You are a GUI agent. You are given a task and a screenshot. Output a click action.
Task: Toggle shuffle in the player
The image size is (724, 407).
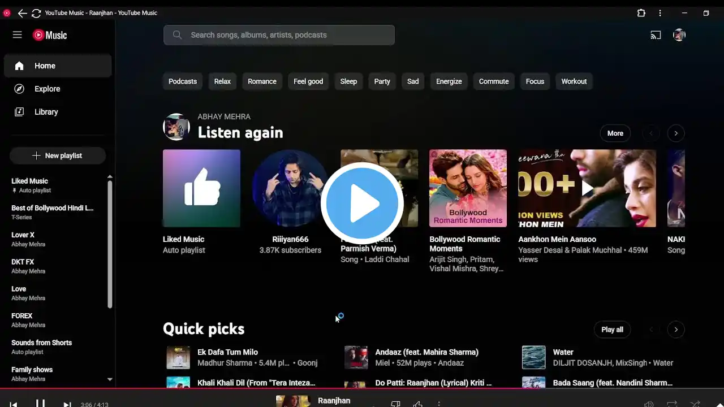coord(695,404)
